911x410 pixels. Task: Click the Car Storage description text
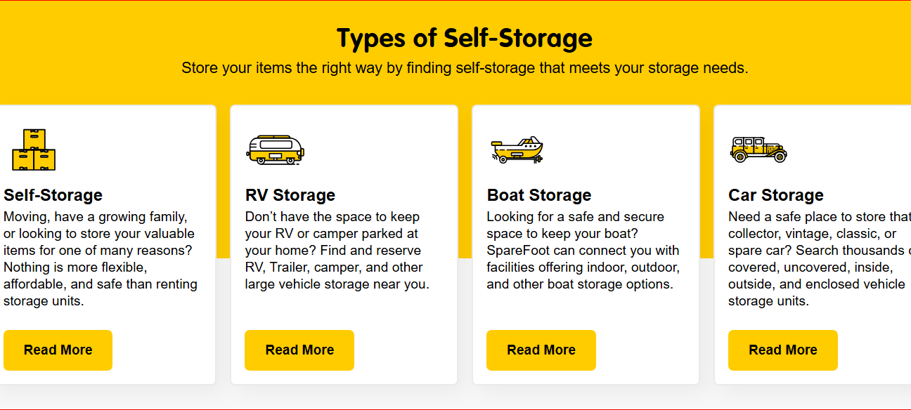815,259
